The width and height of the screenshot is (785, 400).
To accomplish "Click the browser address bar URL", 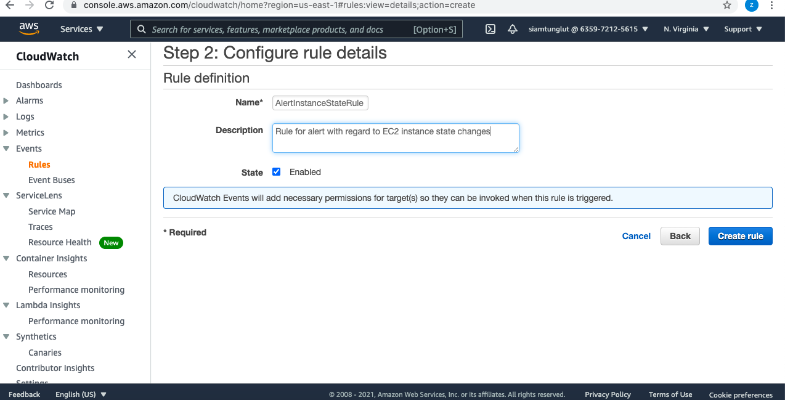I will (x=279, y=5).
